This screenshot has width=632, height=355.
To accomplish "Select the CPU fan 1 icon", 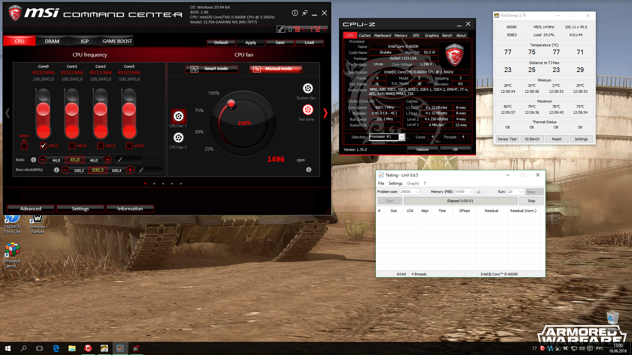I will 178,116.
